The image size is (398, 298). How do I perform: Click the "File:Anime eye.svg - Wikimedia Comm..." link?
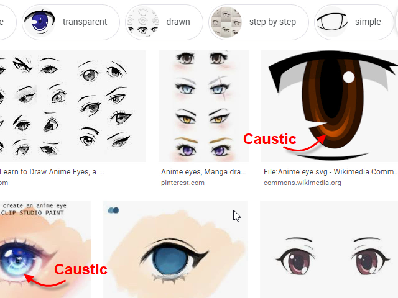pos(330,172)
